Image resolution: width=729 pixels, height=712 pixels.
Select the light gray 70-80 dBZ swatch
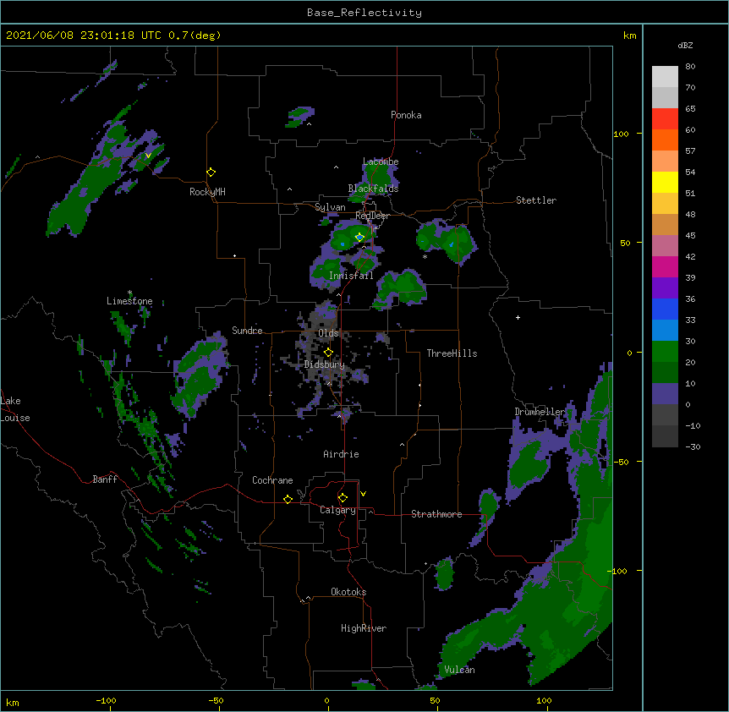(x=665, y=77)
